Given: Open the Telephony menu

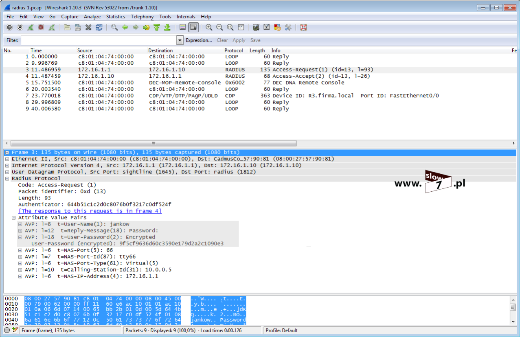Looking at the screenshot, I should point(142,17).
